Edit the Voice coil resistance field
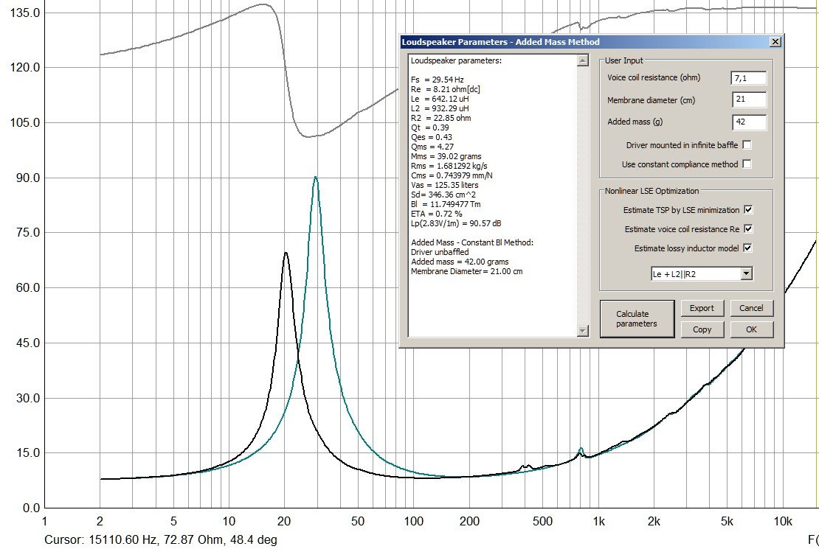Viewport: 819px width, 549px height. (x=748, y=78)
